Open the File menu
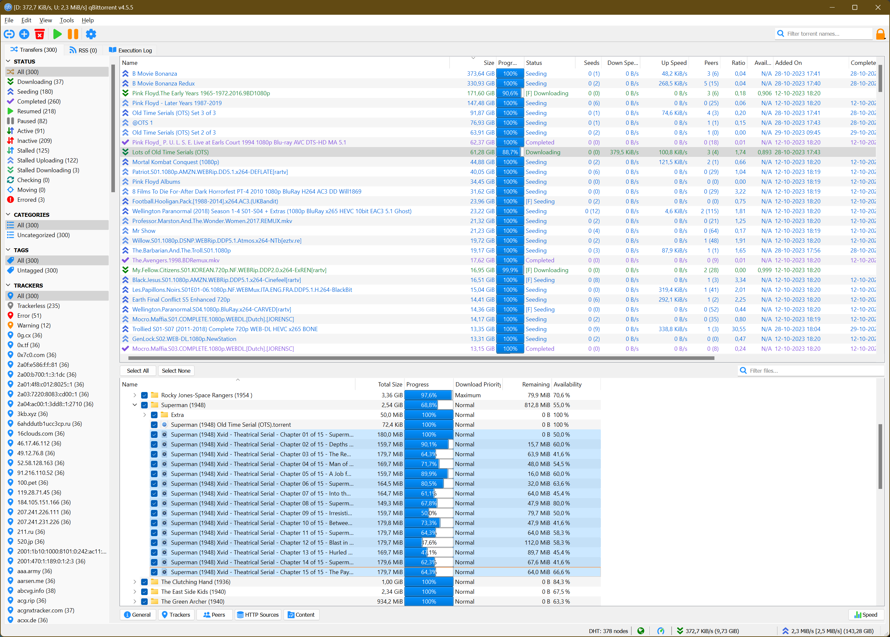890x637 pixels. point(9,20)
